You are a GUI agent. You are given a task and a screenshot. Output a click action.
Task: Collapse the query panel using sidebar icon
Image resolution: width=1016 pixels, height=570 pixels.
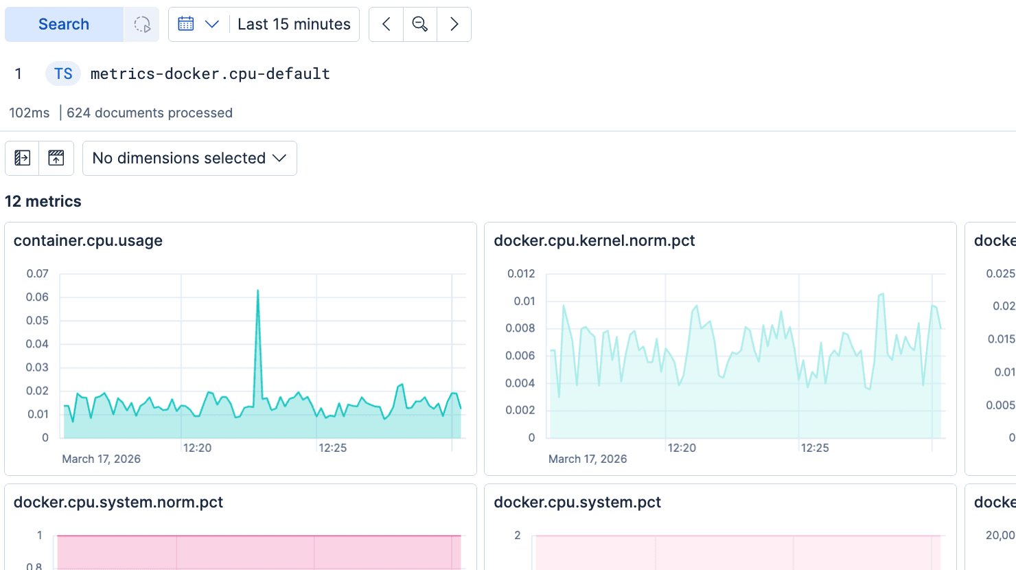22,158
